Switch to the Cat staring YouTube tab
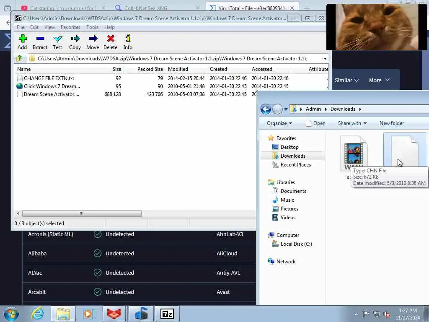Screen dimensions: 429x322 point(63,8)
